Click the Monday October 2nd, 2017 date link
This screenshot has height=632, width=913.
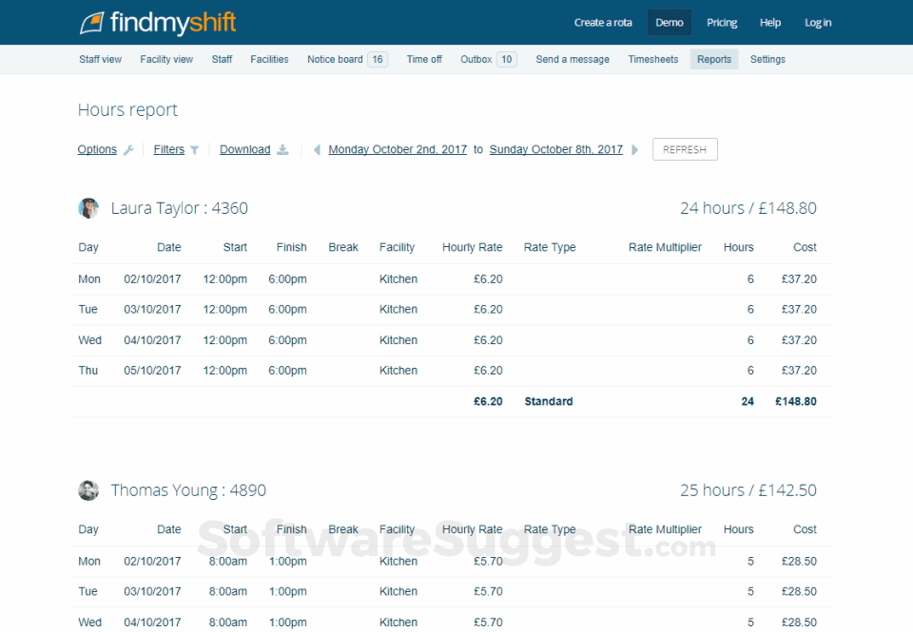(x=398, y=149)
